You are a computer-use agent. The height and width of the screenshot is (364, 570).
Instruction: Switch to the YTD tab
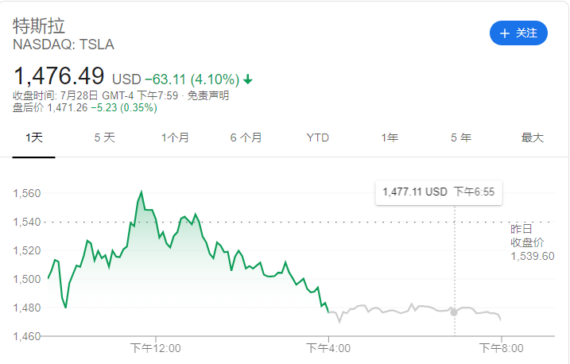click(x=318, y=137)
